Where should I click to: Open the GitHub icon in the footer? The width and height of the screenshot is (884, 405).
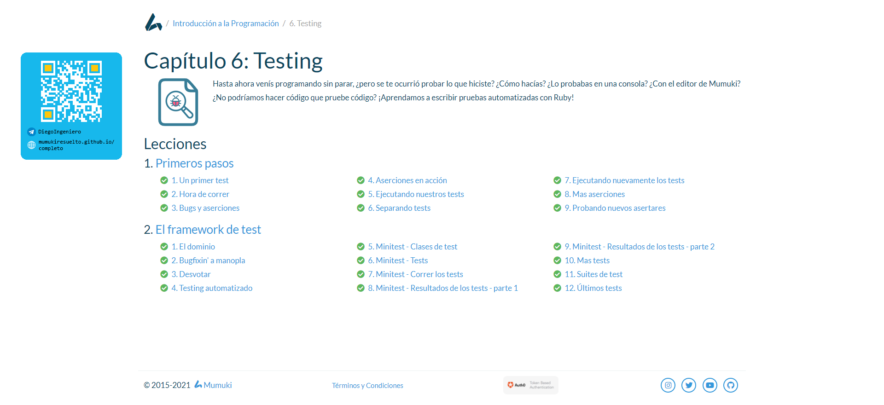point(731,385)
